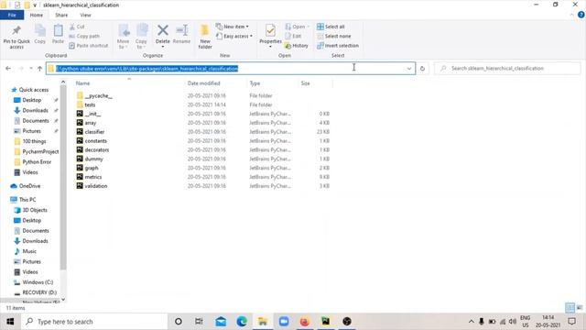Click Invert selection
Screen dimensions: 586x330
(338, 45)
